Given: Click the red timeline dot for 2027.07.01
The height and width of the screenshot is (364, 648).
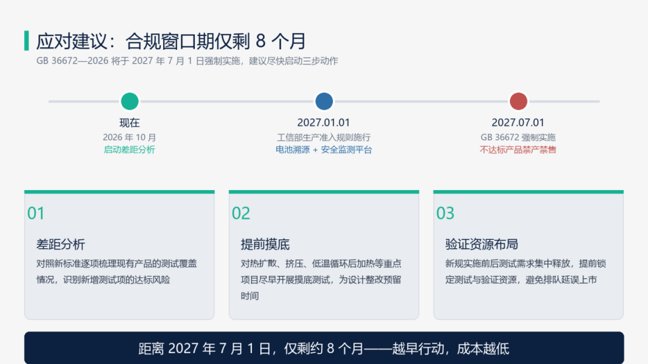Looking at the screenshot, I should pos(518,101).
